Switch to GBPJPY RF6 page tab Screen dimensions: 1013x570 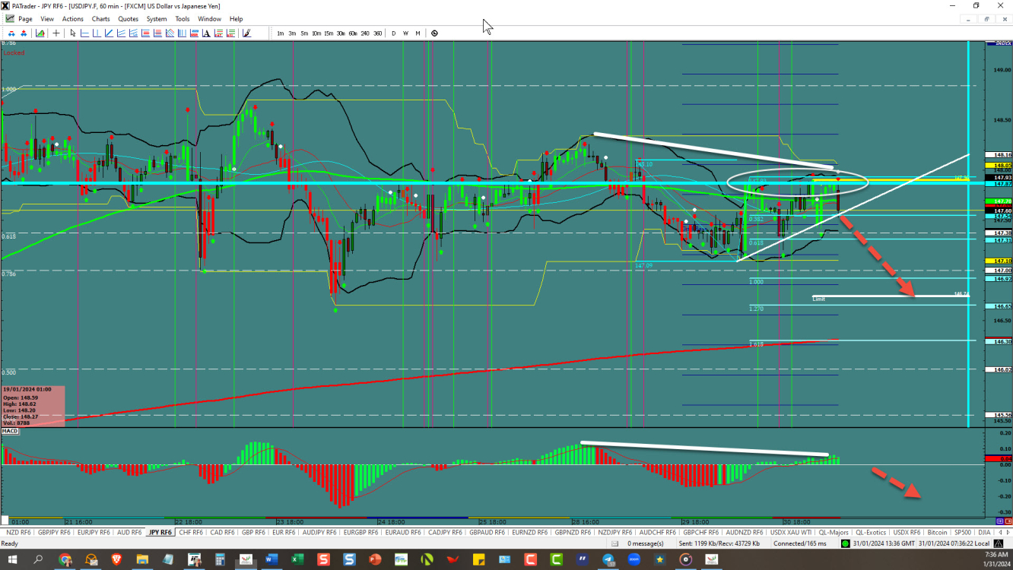(x=55, y=533)
